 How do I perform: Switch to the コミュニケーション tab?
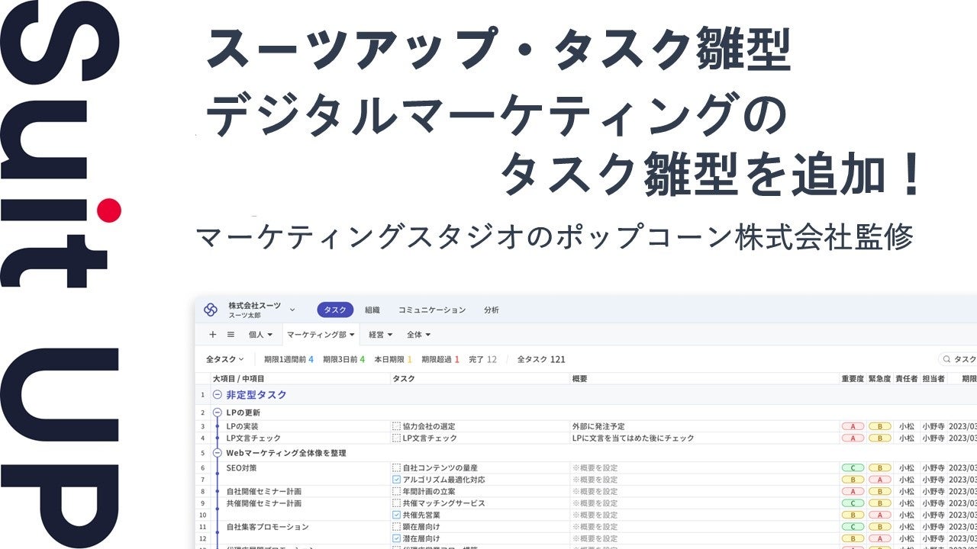431,310
